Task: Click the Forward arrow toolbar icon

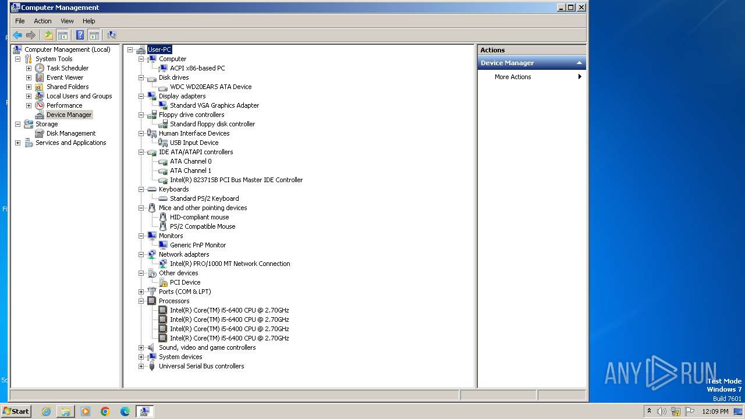Action: point(31,35)
